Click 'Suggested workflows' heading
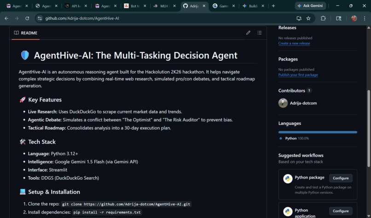Screen dimensions: 371x218 pos(301,155)
